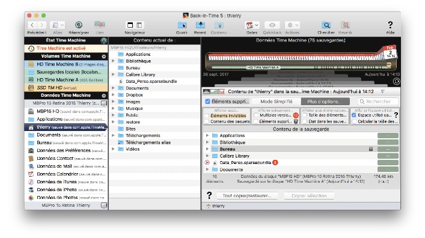Expand Documents folder in current content
This screenshot has width=425, height=238.
click(x=113, y=88)
